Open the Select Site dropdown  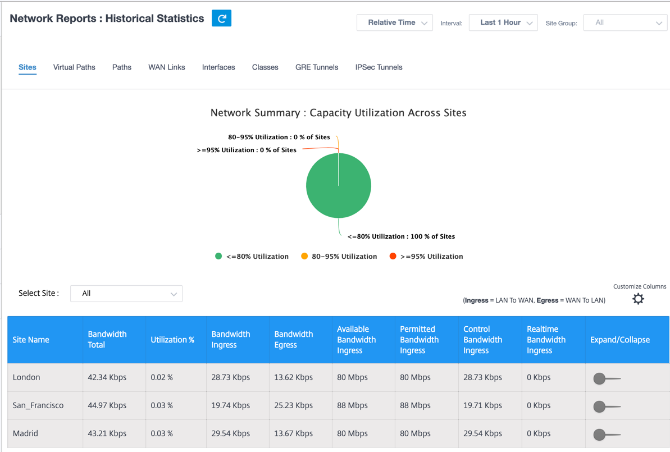tap(126, 294)
